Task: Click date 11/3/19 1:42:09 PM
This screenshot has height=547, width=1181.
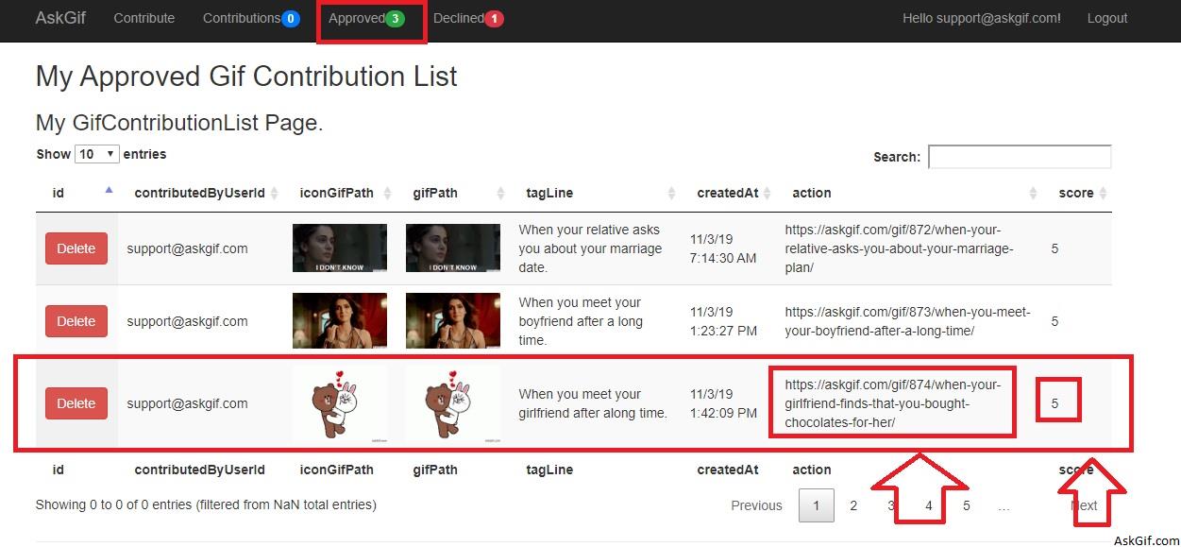Action: coord(723,403)
